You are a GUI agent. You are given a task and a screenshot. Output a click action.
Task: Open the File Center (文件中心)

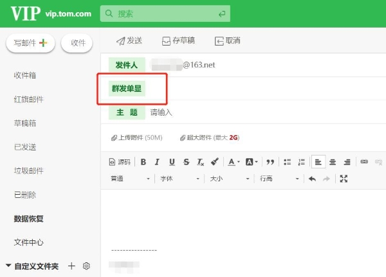pos(28,242)
